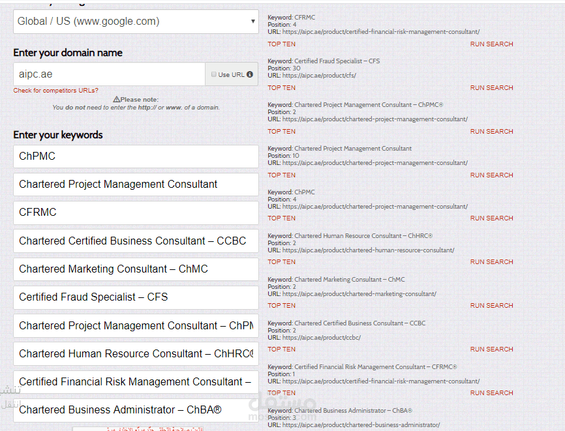
Task: Open TOP TEN for Chartered Certified Business Consultant – CCBC result
Action: (281, 349)
